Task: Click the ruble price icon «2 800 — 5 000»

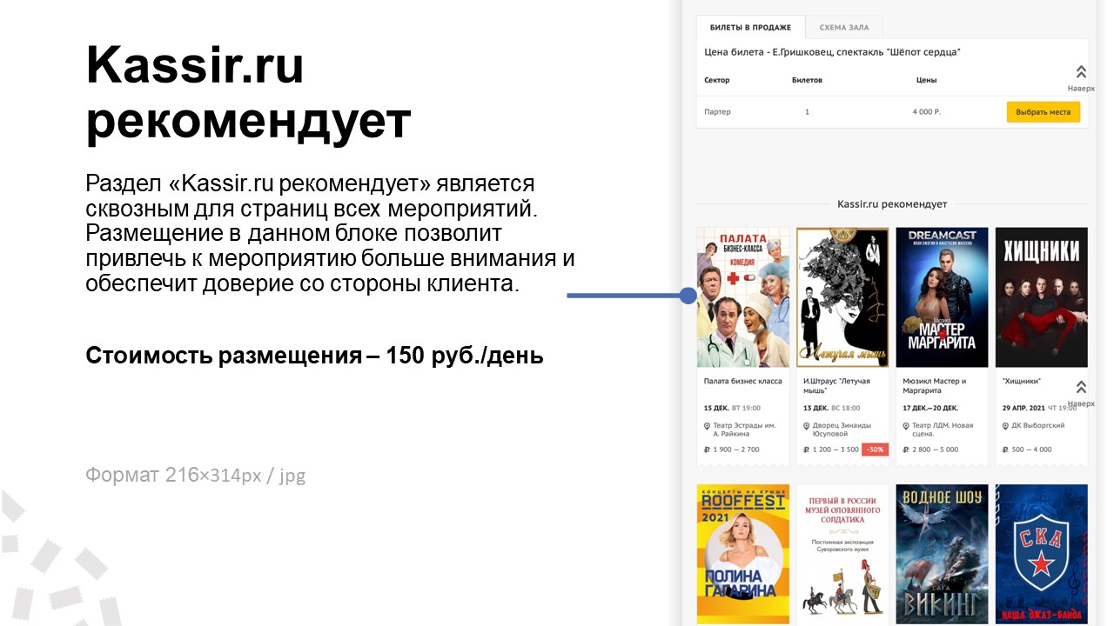Action: 906,450
